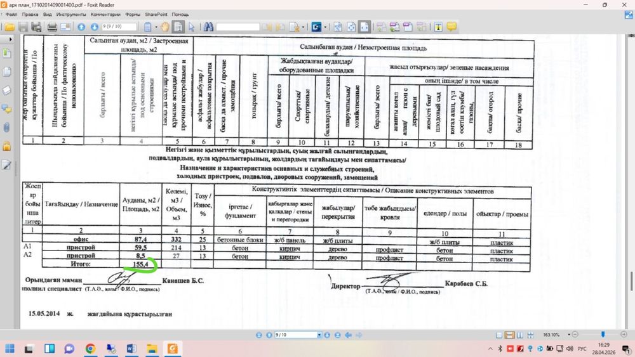Screen dimensions: 635x357
Task: Expand navigation panel with arrow
Action: pos(10,39)
